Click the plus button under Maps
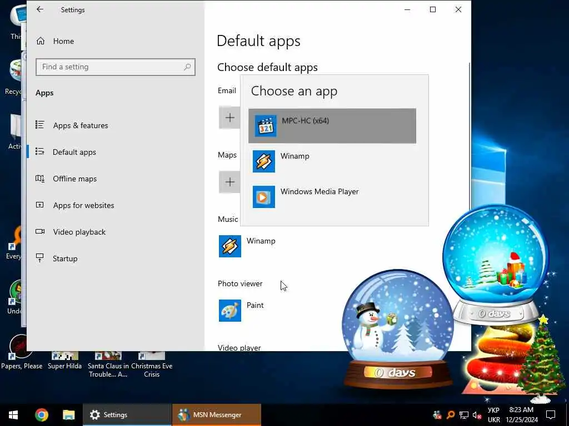 pyautogui.click(x=229, y=182)
